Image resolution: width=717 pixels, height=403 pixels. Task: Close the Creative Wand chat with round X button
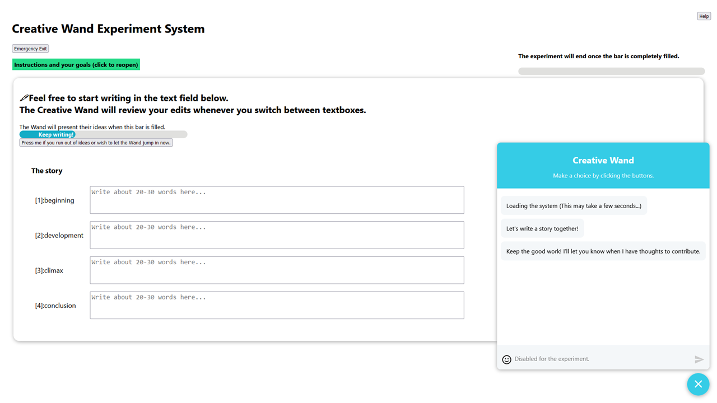(x=698, y=384)
